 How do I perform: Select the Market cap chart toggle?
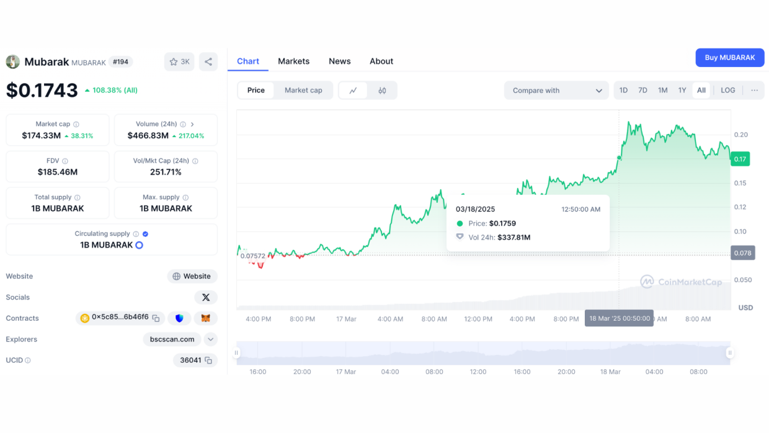pyautogui.click(x=303, y=91)
